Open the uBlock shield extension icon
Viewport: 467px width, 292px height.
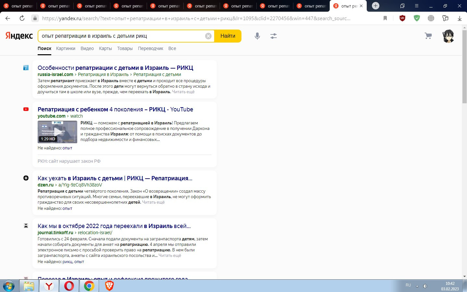402,18
